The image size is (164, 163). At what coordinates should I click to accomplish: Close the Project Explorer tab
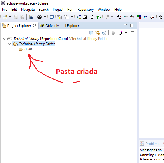point(35,26)
